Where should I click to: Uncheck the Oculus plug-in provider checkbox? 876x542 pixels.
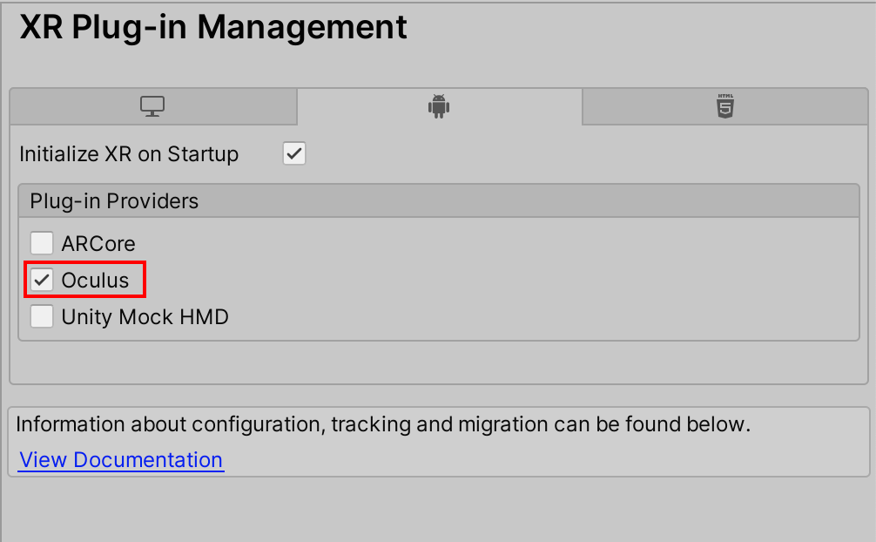42,280
